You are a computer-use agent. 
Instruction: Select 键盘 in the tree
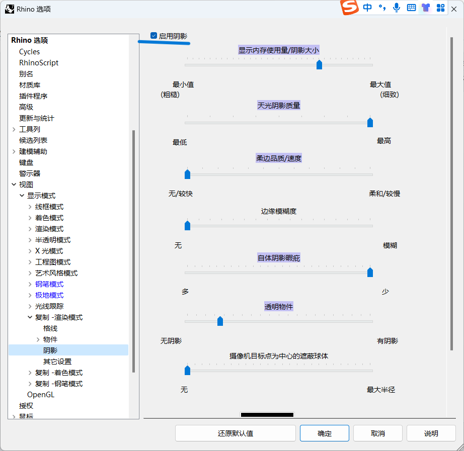click(x=26, y=162)
